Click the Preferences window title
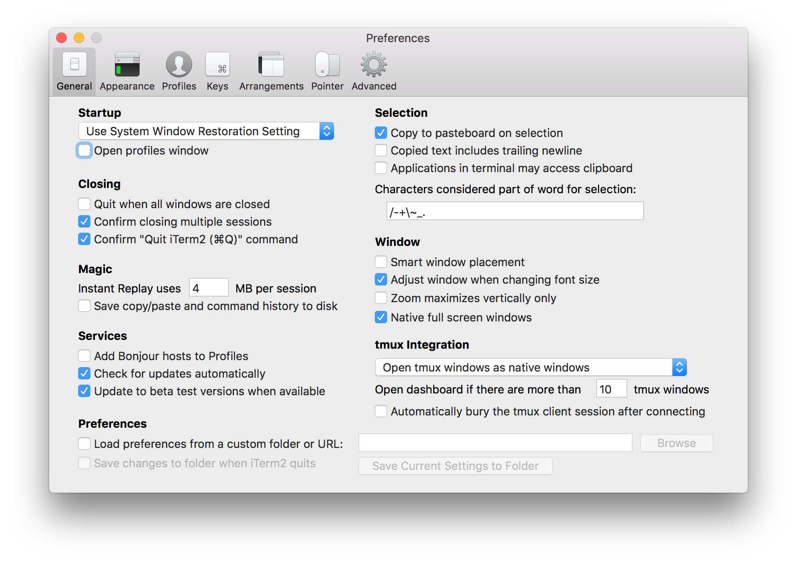 (398, 38)
